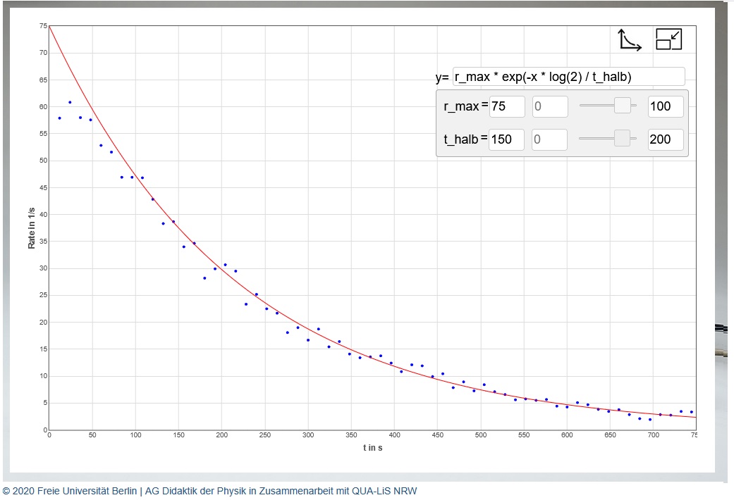
Task: Click the y-axis tick label 50
Action: pyautogui.click(x=43, y=161)
